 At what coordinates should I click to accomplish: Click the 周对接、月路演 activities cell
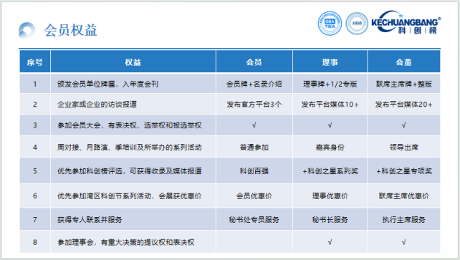tap(133, 147)
